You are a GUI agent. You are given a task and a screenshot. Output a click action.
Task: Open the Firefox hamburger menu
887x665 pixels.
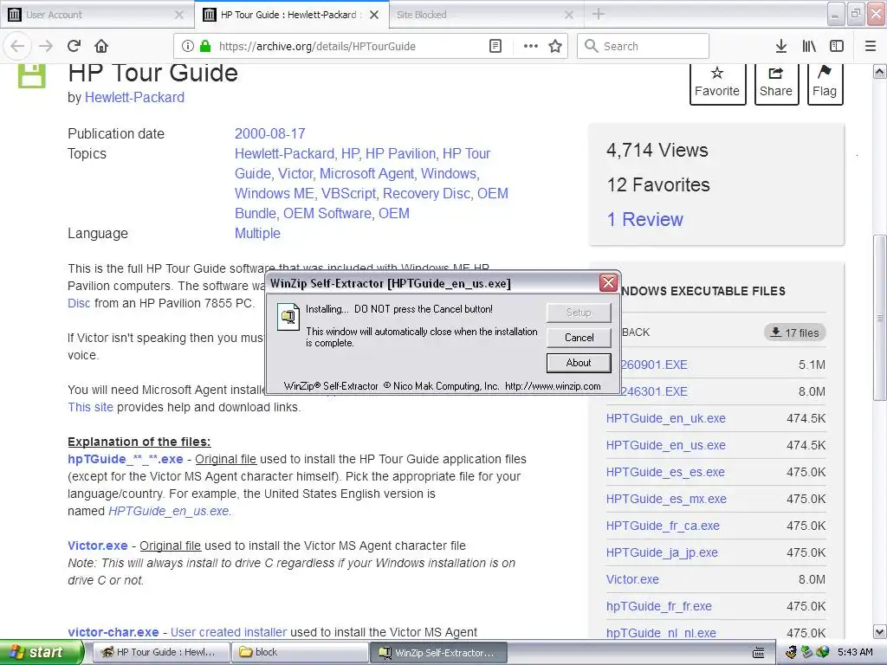[871, 46]
